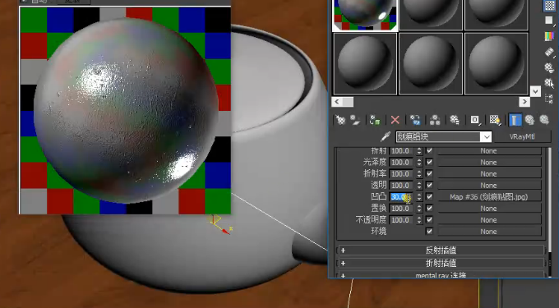
Task: Toggle Show End Result icon
Action: click(514, 120)
